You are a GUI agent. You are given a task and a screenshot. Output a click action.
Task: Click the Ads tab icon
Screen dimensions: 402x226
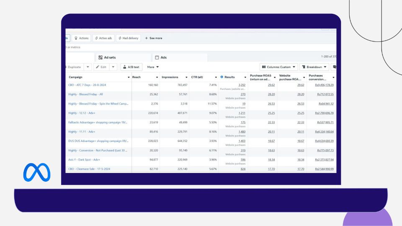[157, 57]
